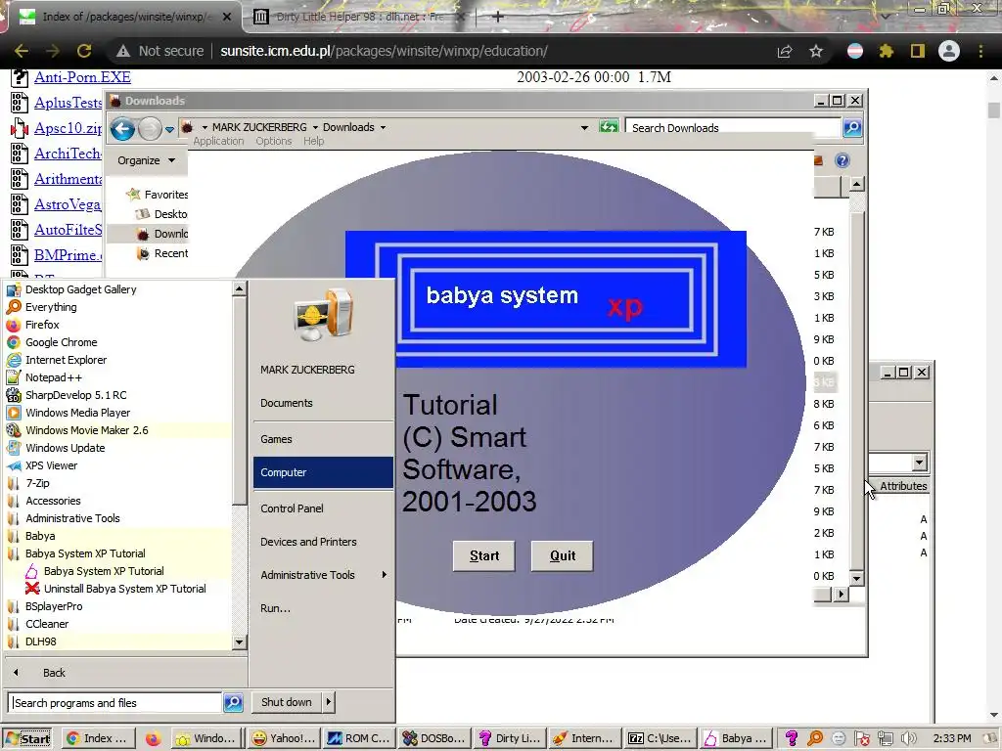Open the Firefox taskbar button

point(153,738)
